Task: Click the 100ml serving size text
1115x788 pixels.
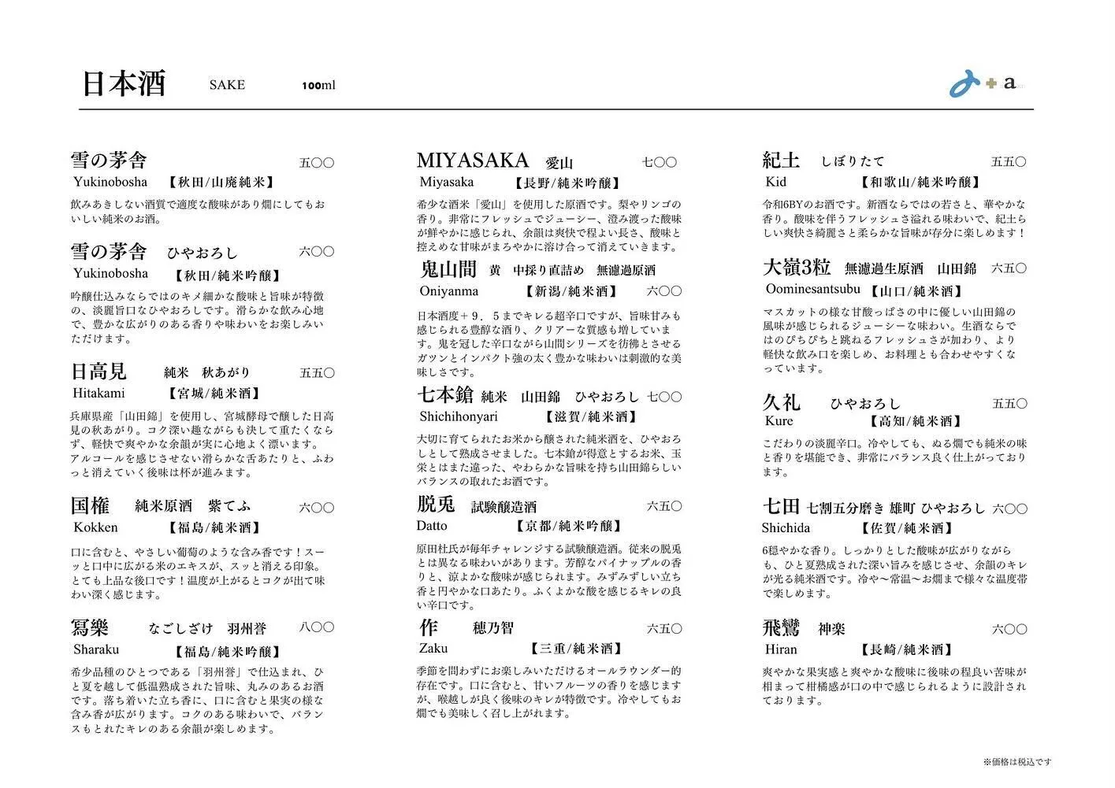Action: pyautogui.click(x=318, y=84)
